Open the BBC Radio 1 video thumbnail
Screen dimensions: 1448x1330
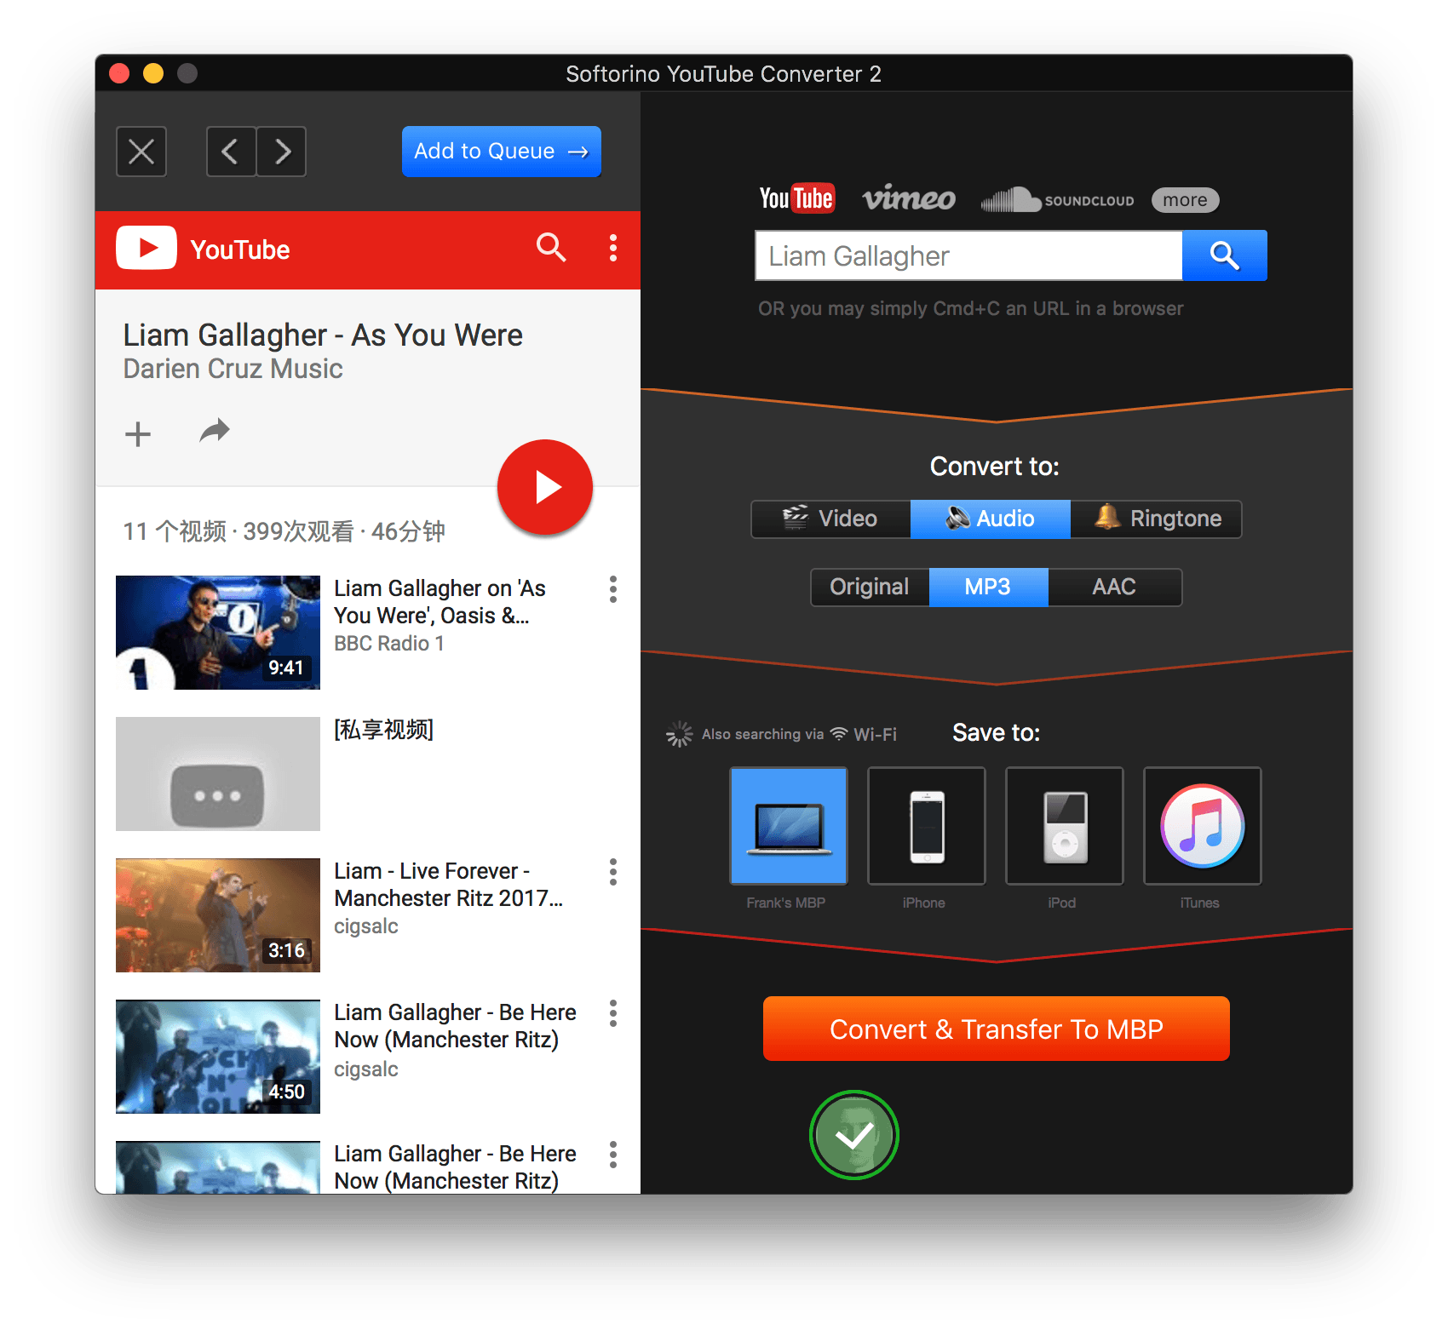(218, 633)
